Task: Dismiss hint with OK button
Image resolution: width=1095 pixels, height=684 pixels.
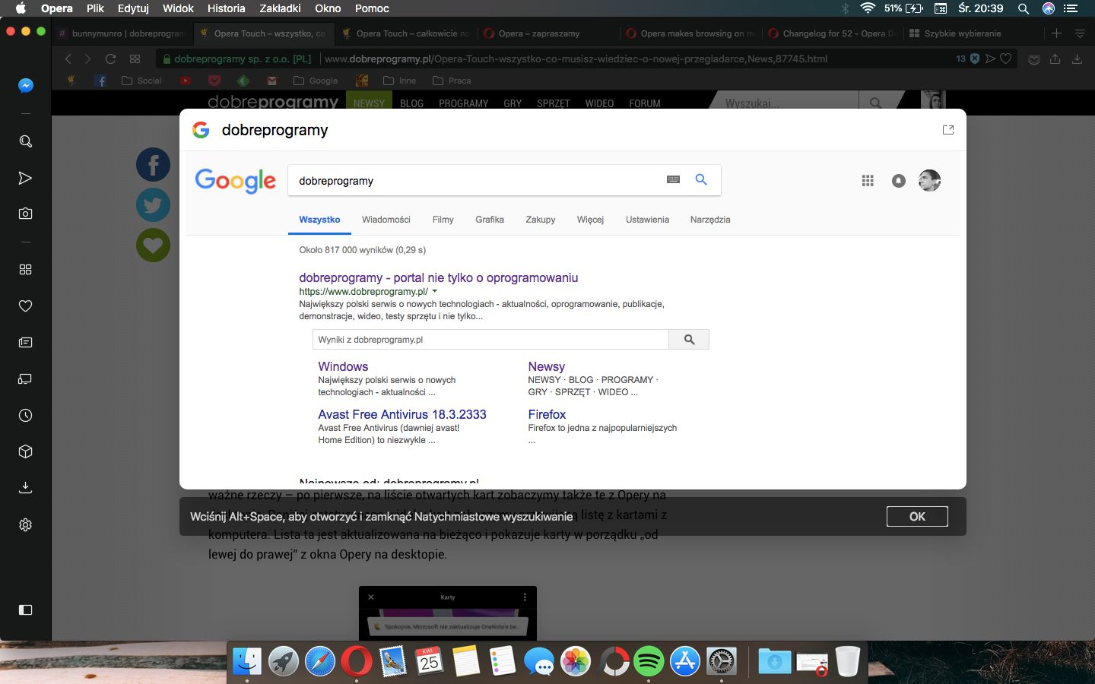Action: click(917, 516)
